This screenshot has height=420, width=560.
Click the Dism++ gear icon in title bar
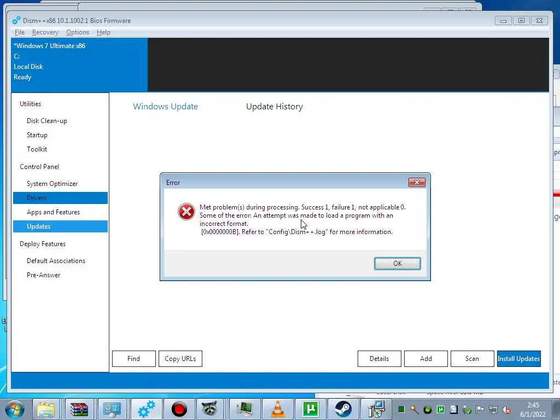[x=16, y=21]
